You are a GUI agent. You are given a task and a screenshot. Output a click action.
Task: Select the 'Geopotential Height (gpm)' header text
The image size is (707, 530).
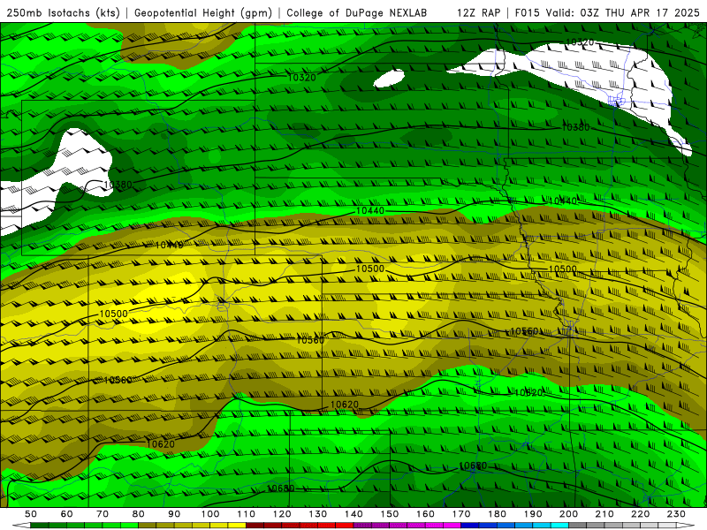coord(203,12)
